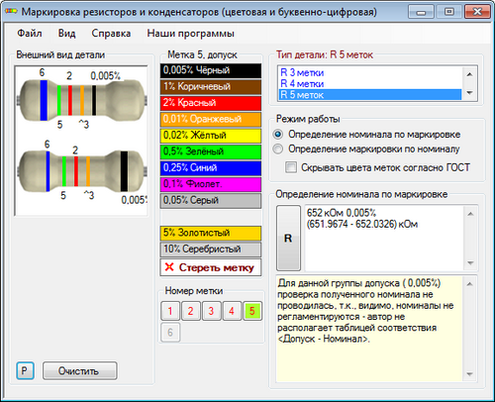Click down arrow of the result text box
This screenshot has width=495, height=402.
470,263
